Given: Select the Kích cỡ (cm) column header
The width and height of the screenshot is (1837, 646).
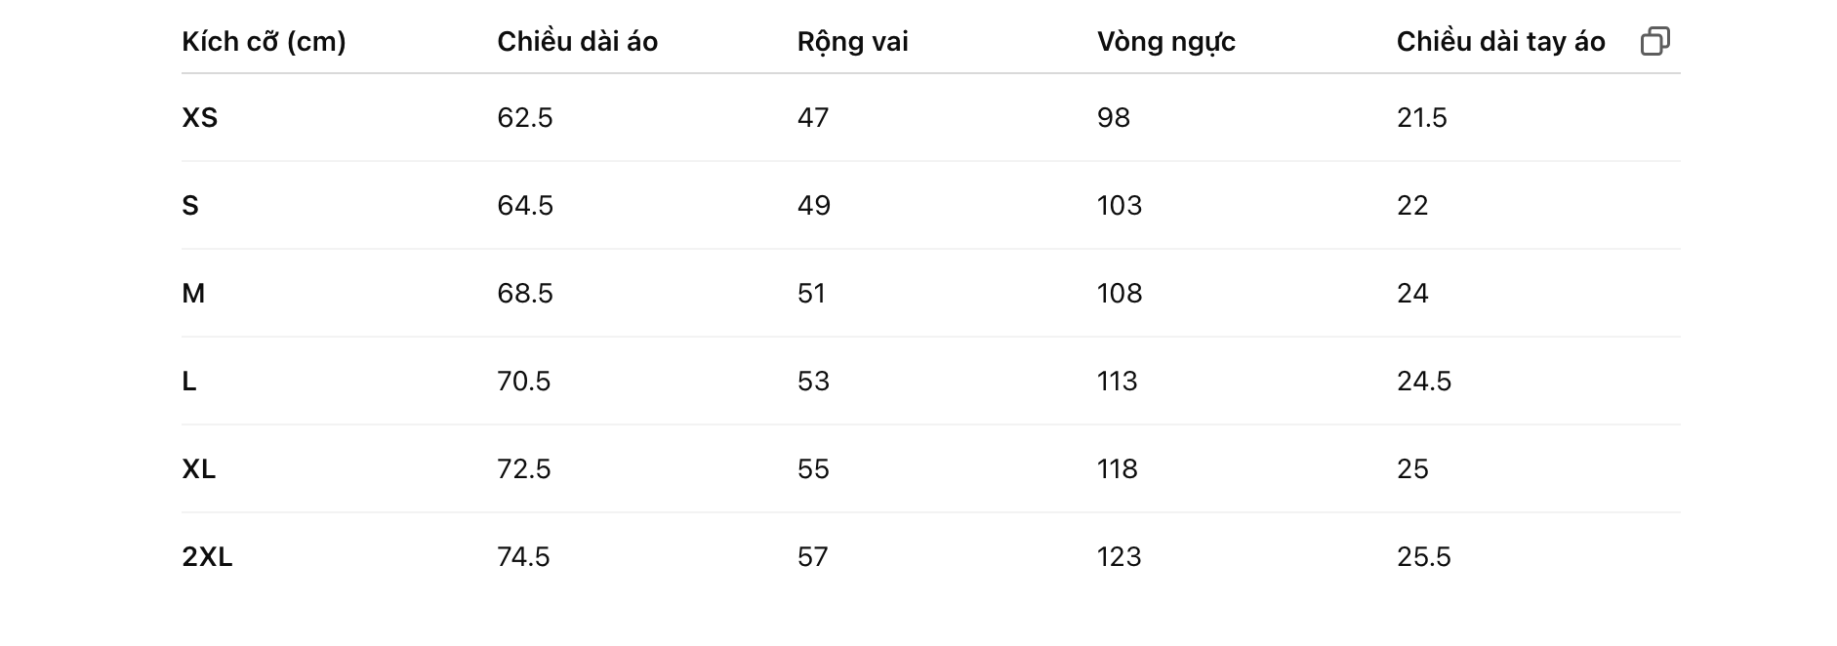Looking at the screenshot, I should (264, 42).
